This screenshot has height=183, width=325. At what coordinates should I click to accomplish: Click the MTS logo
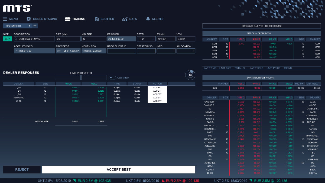coord(18,8)
